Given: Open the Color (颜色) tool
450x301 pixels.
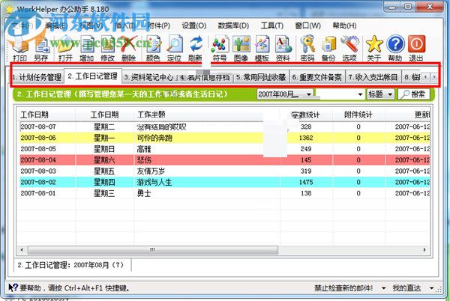Looking at the screenshot, I should click(x=153, y=49).
